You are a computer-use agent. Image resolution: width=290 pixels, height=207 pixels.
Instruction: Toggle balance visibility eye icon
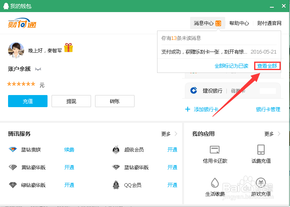38,69
